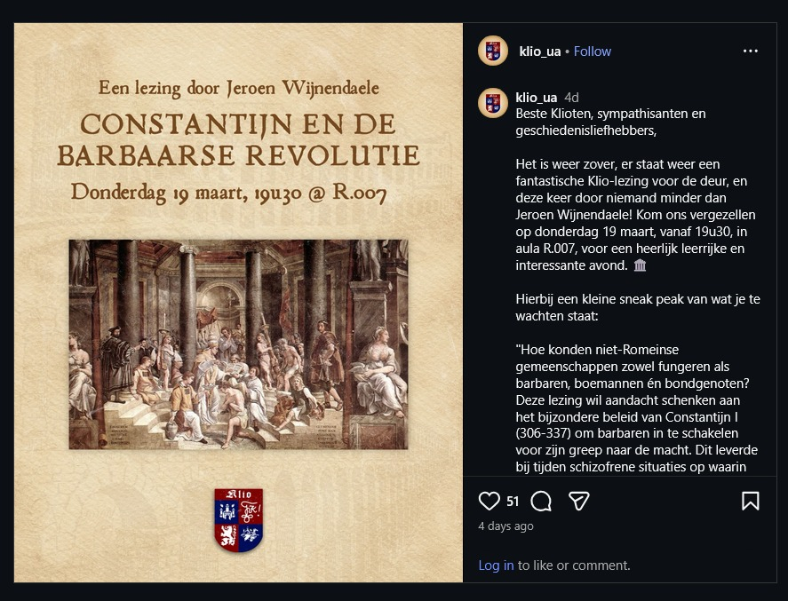The image size is (788, 601).
Task: Click the "Een lezing door Jeroen Wijnendaele" heading
Action: click(x=238, y=87)
